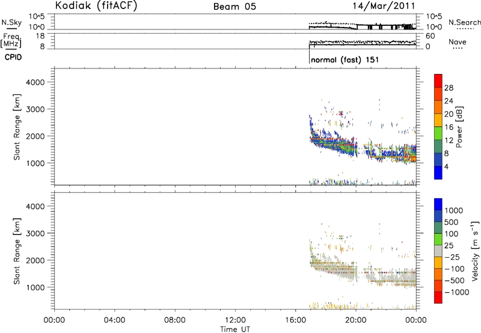Click the "4" value on the power colorbar
Viewport: 481px width, 333px height.
tap(446, 167)
